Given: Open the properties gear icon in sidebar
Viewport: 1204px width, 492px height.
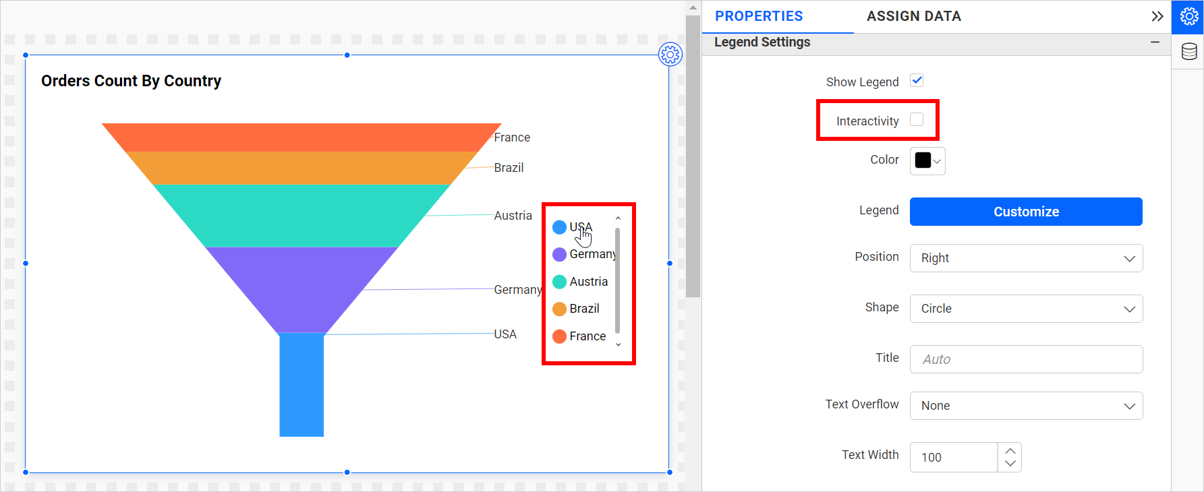Looking at the screenshot, I should [1188, 17].
